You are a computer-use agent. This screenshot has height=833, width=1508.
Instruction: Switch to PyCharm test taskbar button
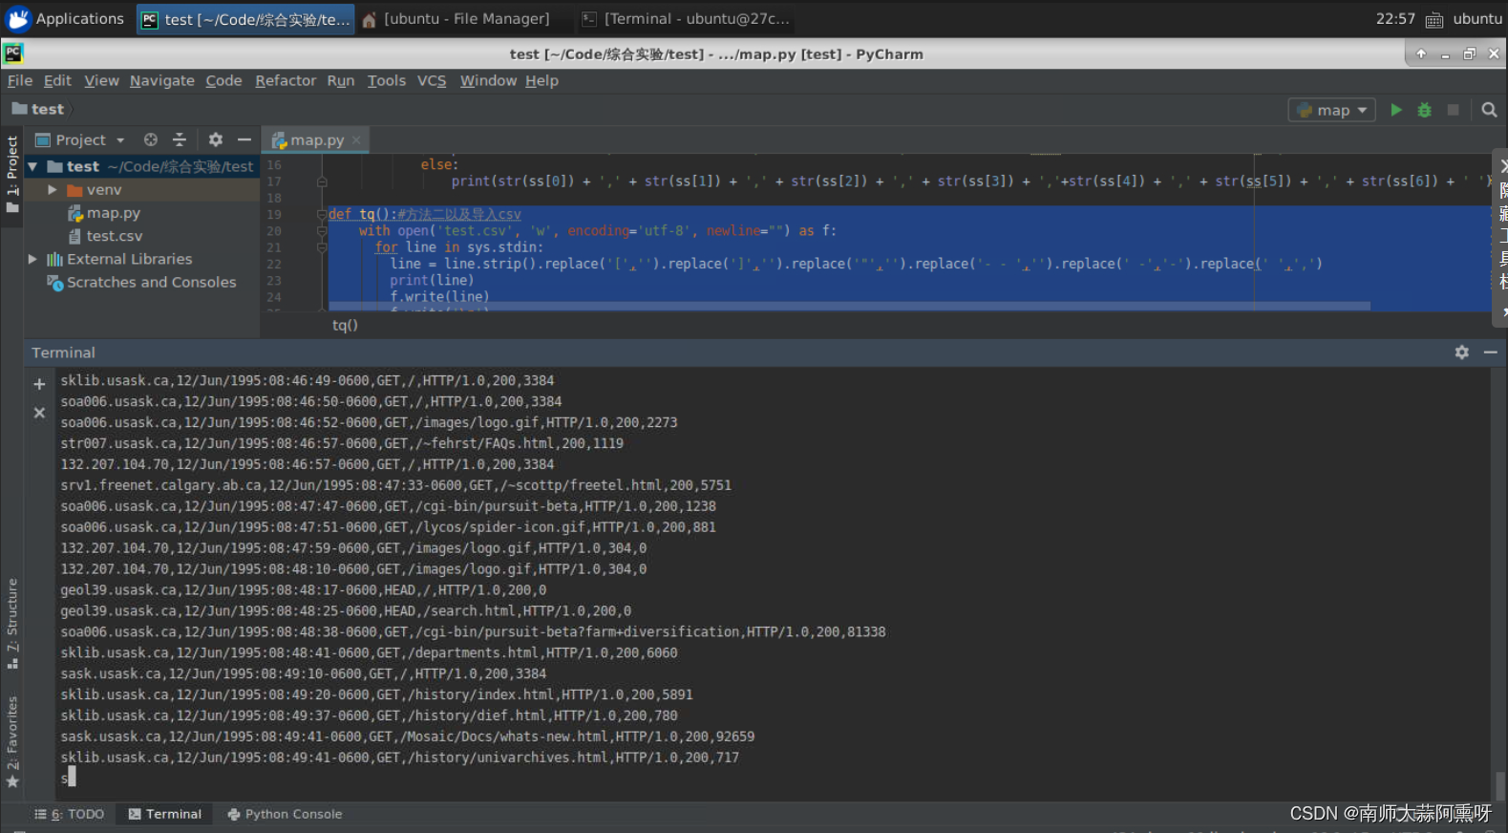pos(245,19)
